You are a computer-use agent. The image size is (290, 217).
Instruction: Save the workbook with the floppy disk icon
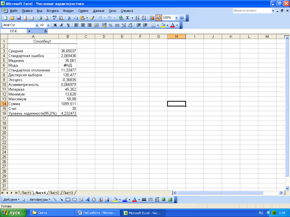(19, 18)
